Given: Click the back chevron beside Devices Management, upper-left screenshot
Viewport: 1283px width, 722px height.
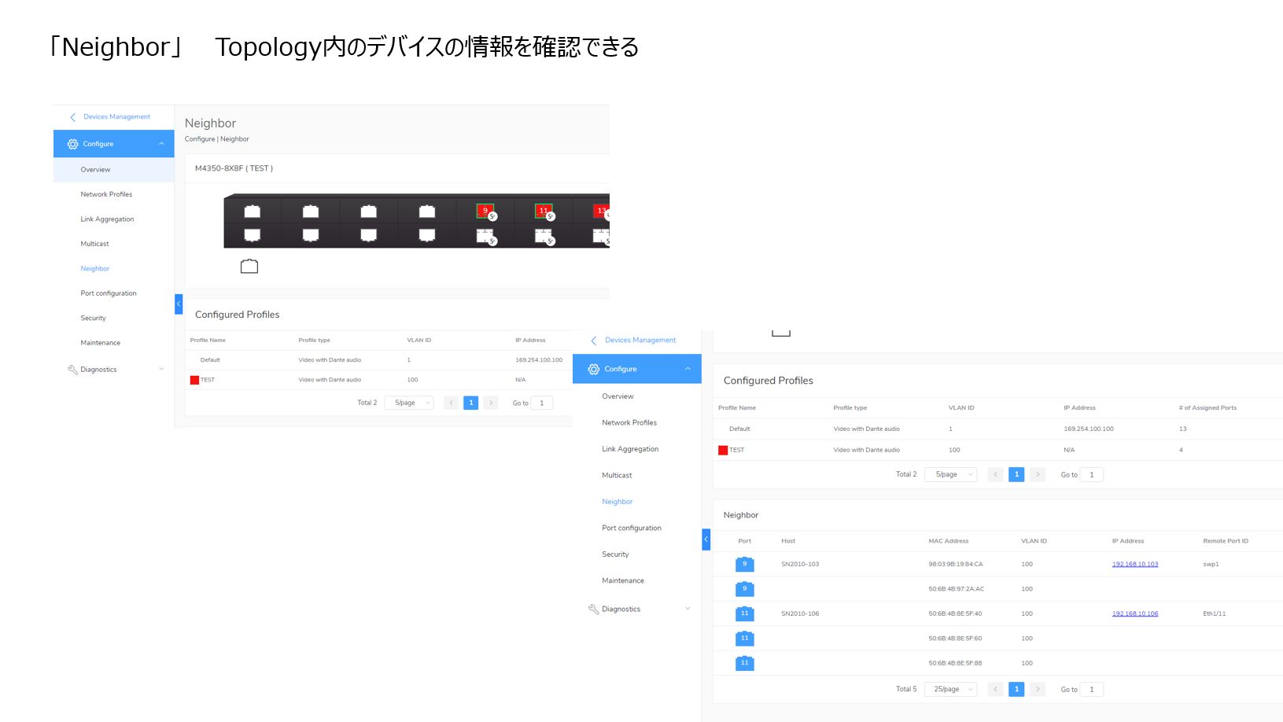Looking at the screenshot, I should 73,117.
